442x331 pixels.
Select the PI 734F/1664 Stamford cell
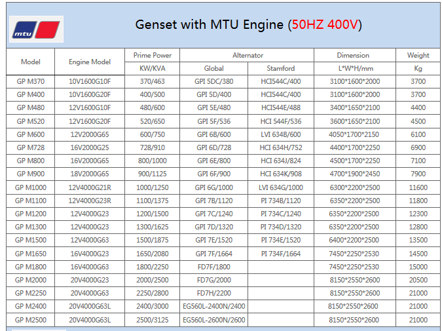click(x=280, y=254)
